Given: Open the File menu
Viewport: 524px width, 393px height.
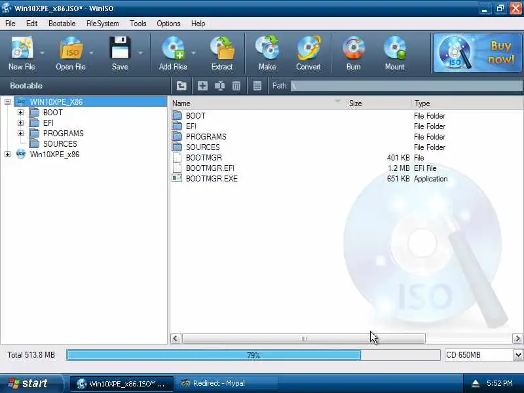Looking at the screenshot, I should (x=10, y=24).
